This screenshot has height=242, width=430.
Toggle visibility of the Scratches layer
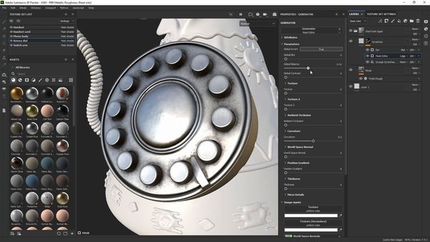(x=351, y=41)
